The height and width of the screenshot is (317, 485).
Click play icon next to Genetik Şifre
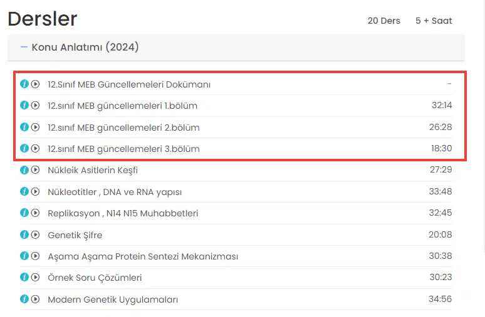[35, 235]
